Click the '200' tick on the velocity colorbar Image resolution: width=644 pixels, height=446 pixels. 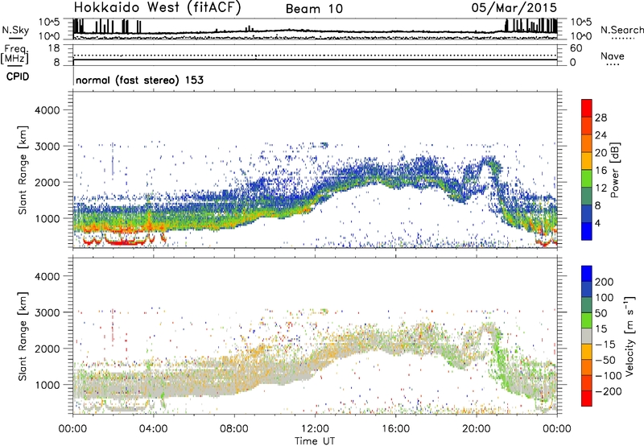click(604, 282)
